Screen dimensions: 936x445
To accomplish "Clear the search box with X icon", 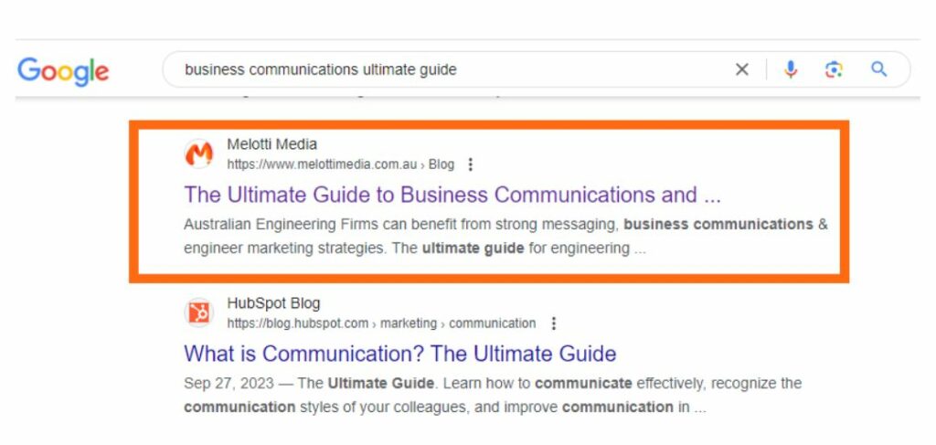I will [x=742, y=69].
